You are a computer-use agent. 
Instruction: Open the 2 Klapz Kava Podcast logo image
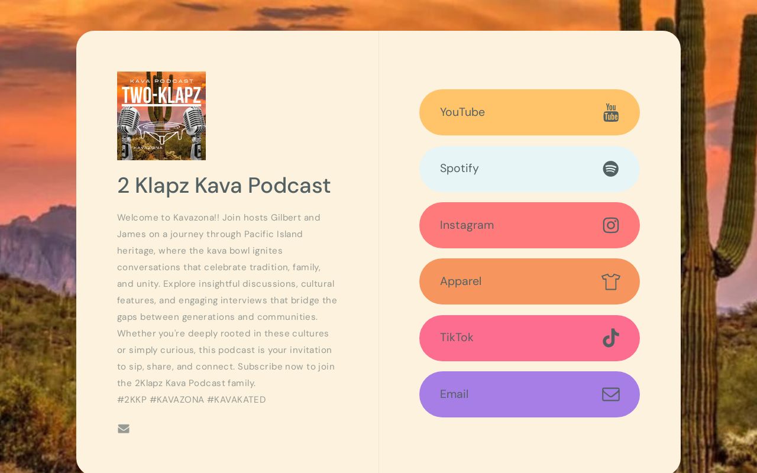click(161, 115)
